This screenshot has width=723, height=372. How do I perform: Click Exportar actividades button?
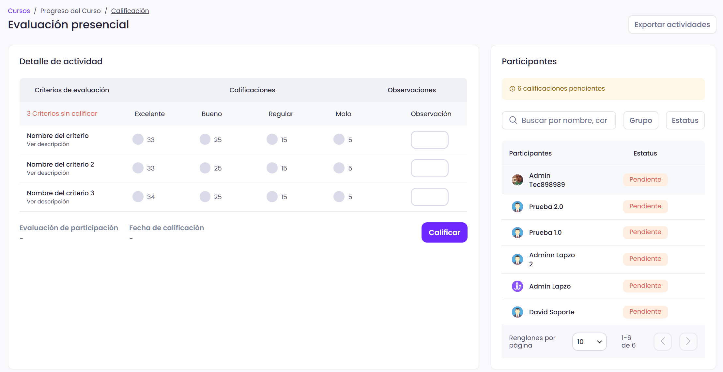pos(672,24)
